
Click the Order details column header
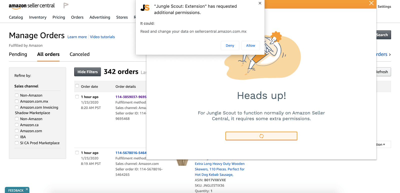pos(126,87)
